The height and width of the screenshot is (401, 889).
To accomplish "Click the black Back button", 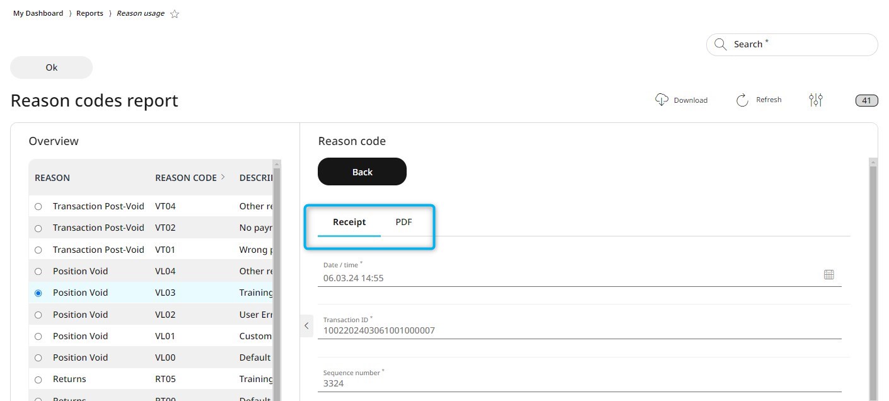I will click(362, 171).
